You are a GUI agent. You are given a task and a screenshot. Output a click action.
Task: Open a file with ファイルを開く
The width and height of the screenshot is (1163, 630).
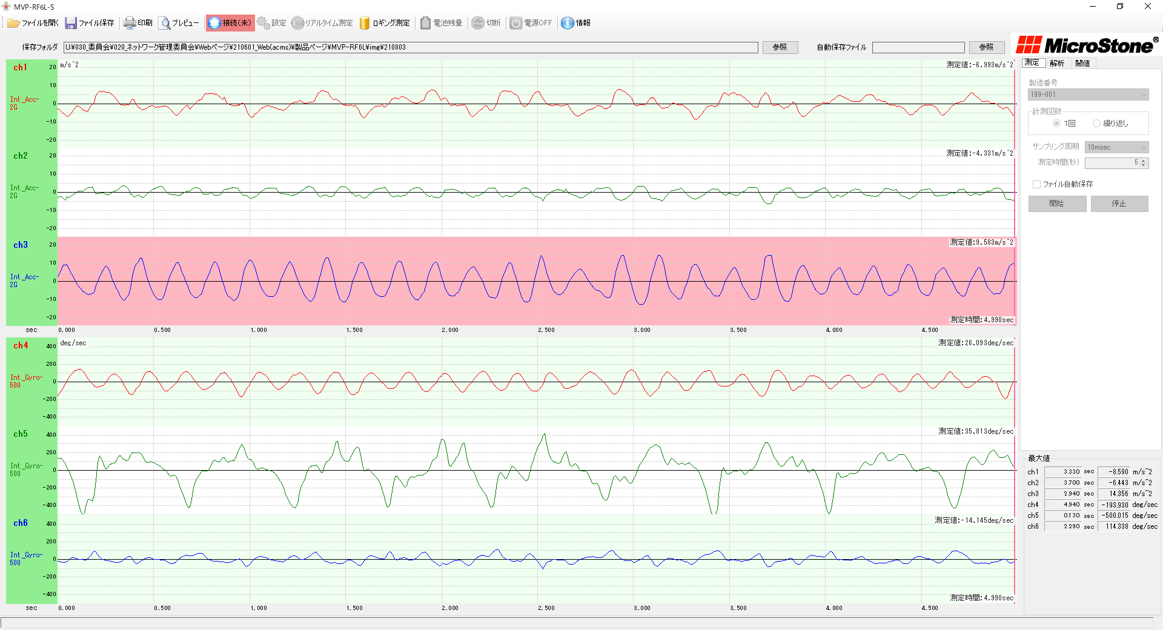click(x=33, y=23)
